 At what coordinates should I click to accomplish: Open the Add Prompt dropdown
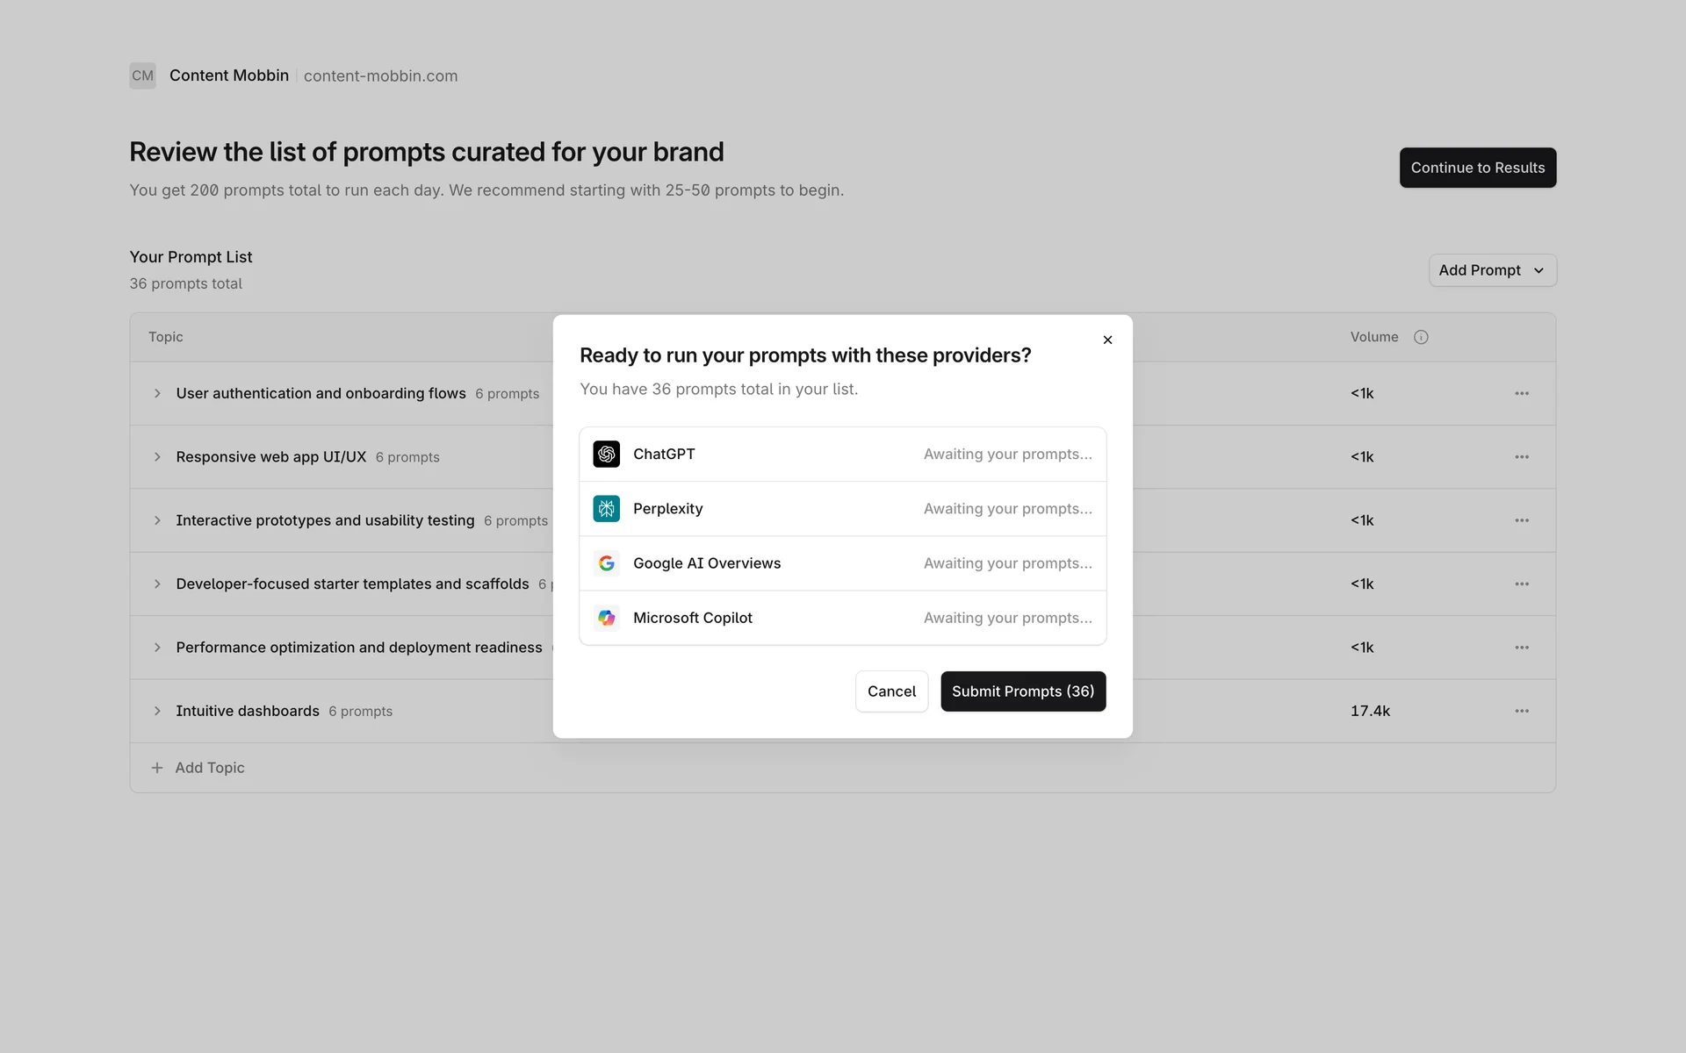[1492, 270]
